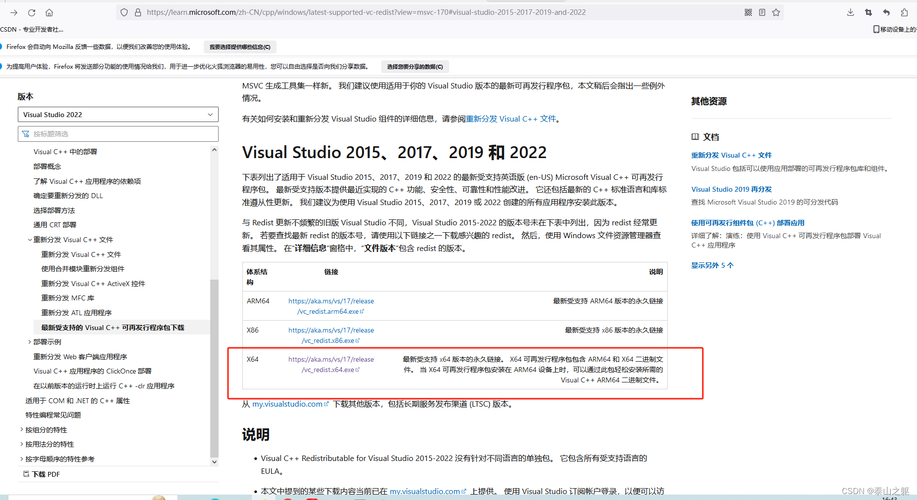
Task: Open the tracking protection shield panel
Action: pyautogui.click(x=124, y=12)
